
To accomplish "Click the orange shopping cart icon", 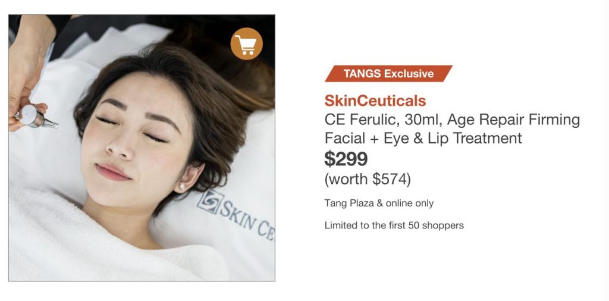I will [x=247, y=43].
